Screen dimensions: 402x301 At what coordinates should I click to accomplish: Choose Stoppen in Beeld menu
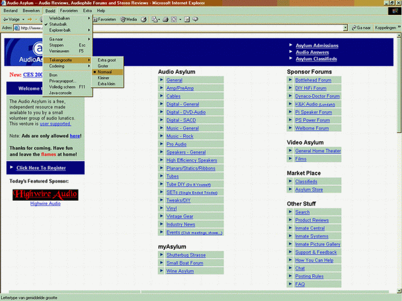(x=67, y=45)
